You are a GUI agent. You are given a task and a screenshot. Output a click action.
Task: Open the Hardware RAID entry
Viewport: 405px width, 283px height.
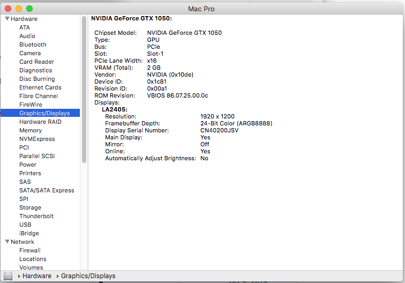40,122
